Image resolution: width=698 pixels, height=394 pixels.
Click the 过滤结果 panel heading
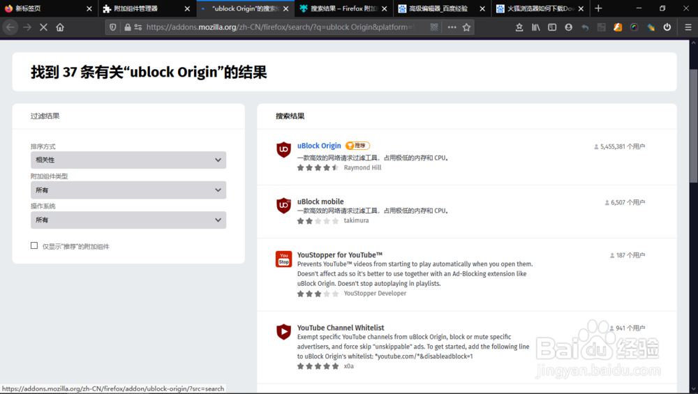[x=45, y=116]
